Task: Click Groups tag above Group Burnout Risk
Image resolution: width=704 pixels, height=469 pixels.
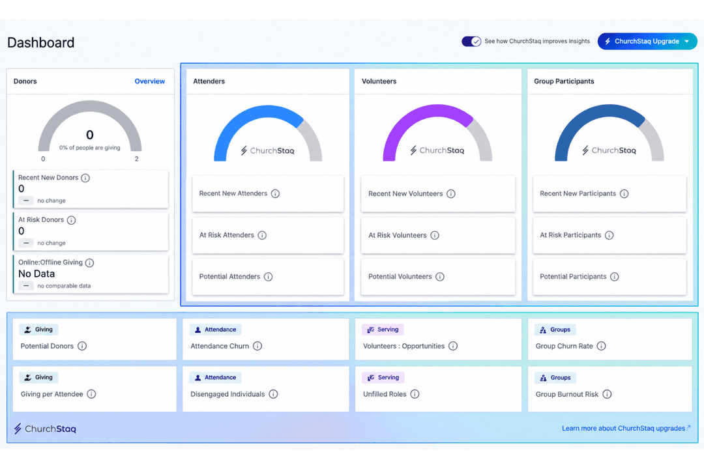Action: [555, 377]
